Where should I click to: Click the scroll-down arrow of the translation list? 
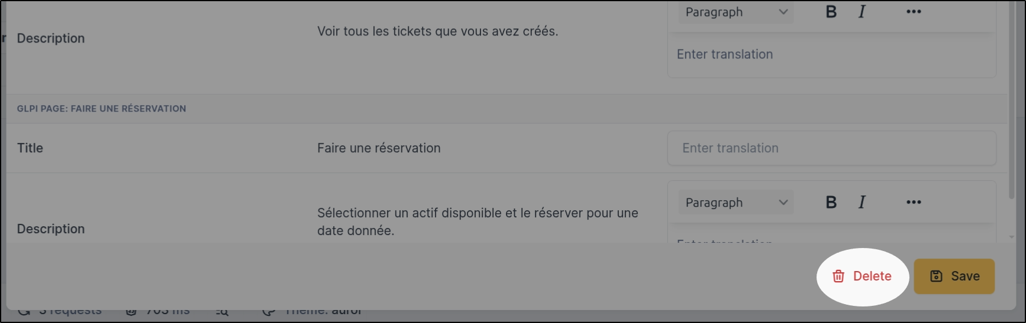(1011, 237)
